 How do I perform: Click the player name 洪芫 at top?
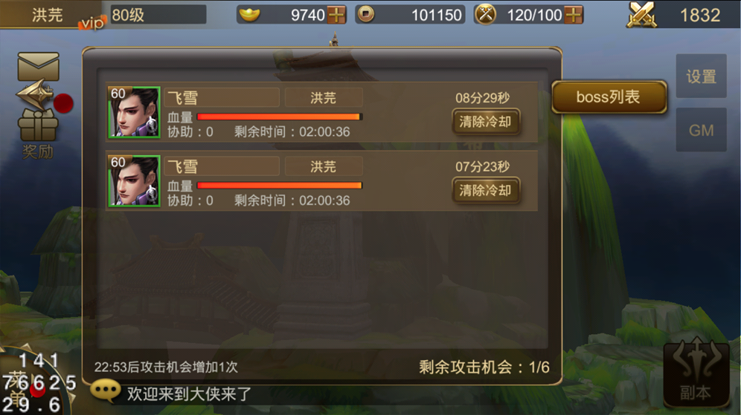[x=48, y=15]
